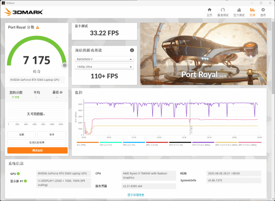Click info icon in 预估的游戏效能 panel
Image resolution: width=275 pixels, height=201 pixels.
pos(132,50)
